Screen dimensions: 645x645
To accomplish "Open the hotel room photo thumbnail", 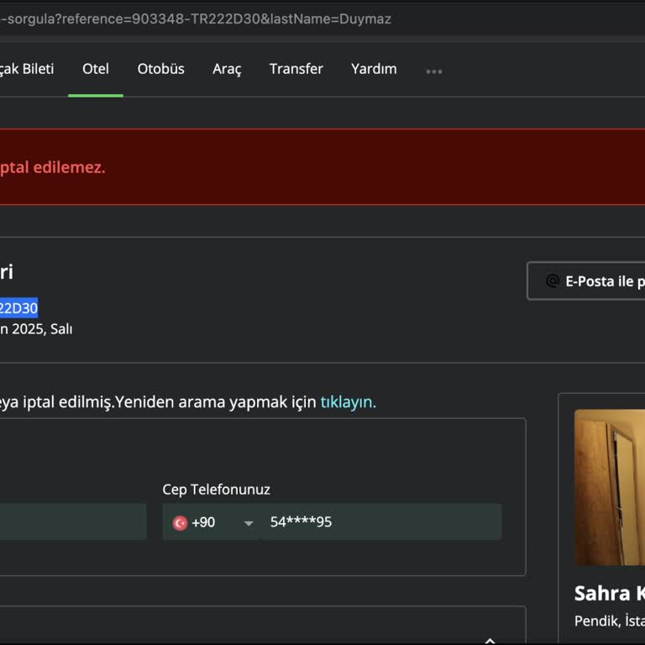I will pyautogui.click(x=610, y=487).
